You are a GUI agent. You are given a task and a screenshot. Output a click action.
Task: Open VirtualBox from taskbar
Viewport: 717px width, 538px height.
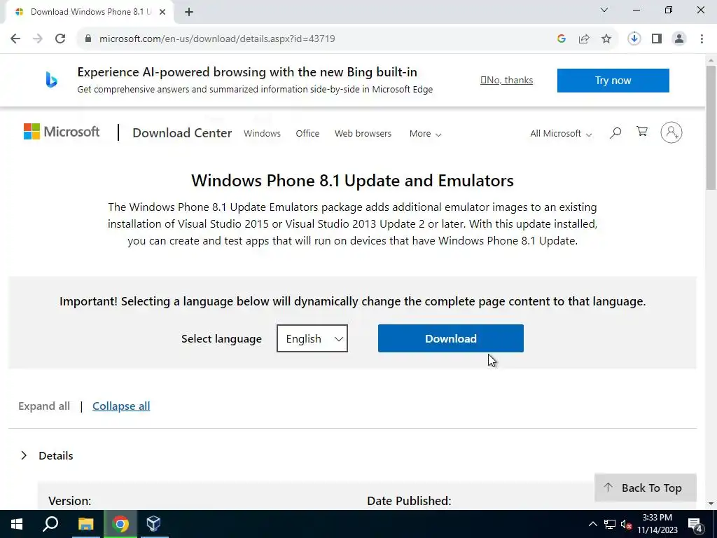[x=153, y=524]
